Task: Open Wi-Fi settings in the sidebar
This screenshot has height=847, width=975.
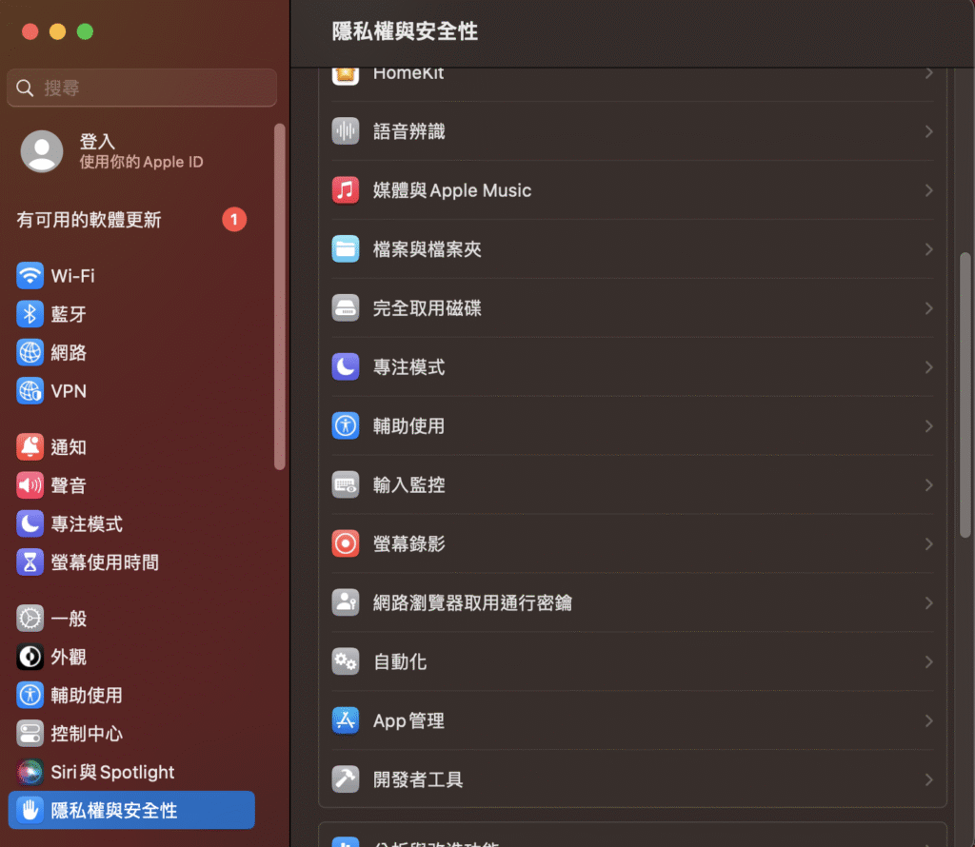Action: [x=72, y=276]
